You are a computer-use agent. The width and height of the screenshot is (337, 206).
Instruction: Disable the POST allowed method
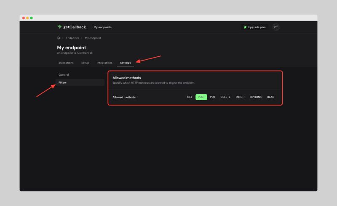click(201, 97)
